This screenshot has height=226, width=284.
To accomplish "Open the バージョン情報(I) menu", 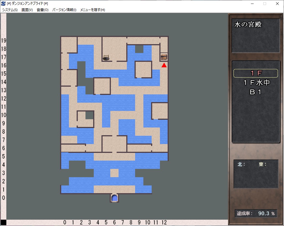I will 64,10.
